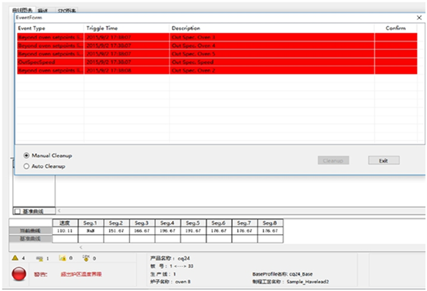Click the Seg.5 column header
The width and height of the screenshot is (427, 291).
click(193, 223)
